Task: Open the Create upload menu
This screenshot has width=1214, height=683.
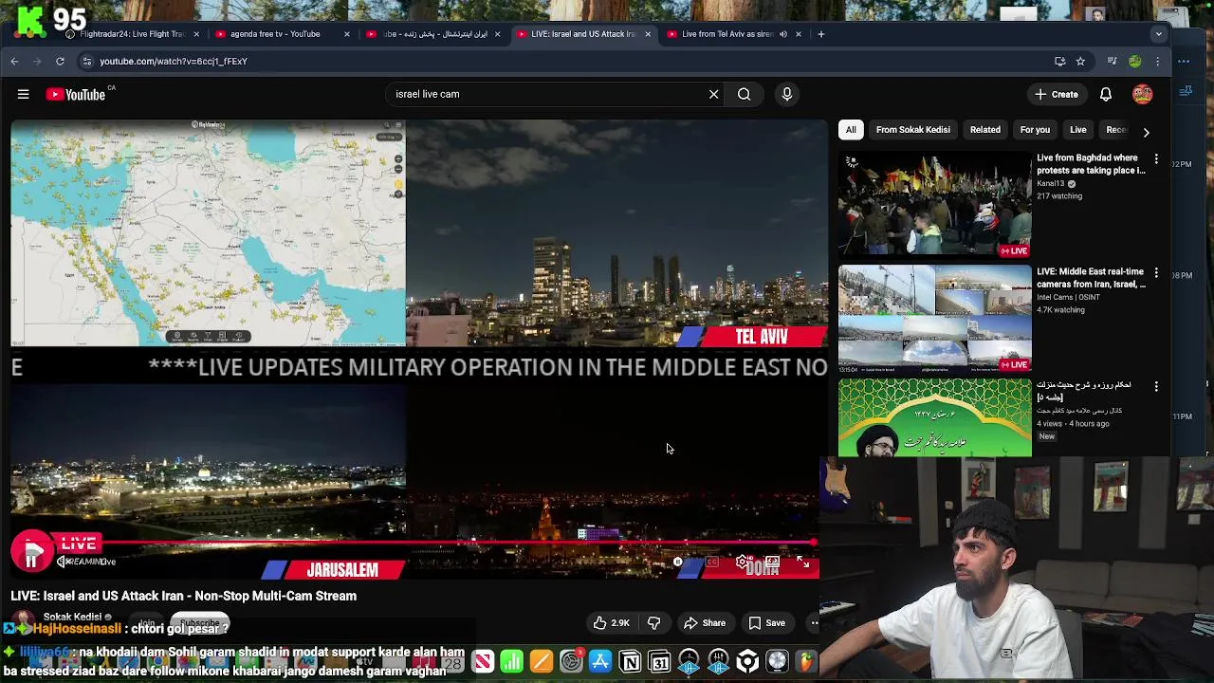Action: pos(1057,94)
